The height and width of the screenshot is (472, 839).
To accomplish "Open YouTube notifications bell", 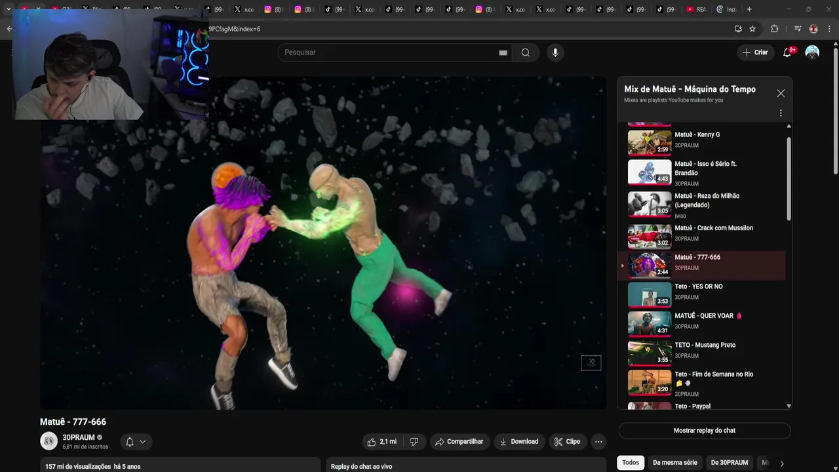I will (x=787, y=52).
